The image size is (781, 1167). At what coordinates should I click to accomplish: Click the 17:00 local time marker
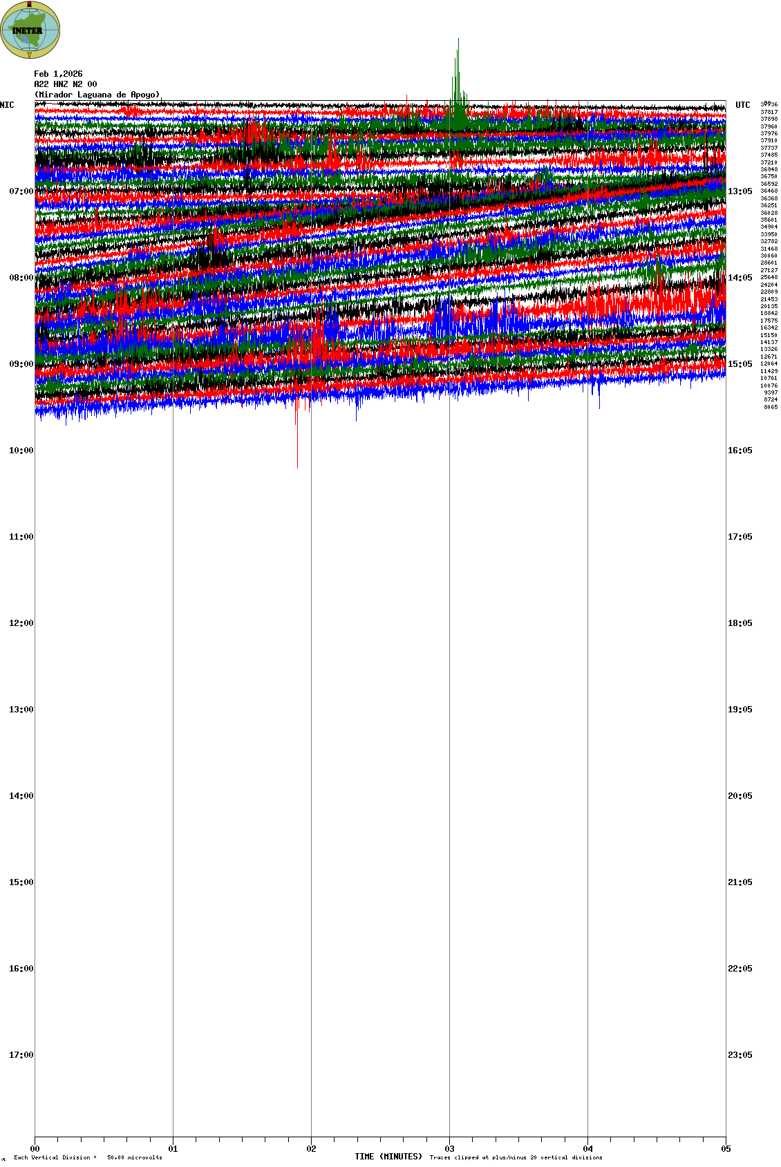click(x=21, y=1055)
